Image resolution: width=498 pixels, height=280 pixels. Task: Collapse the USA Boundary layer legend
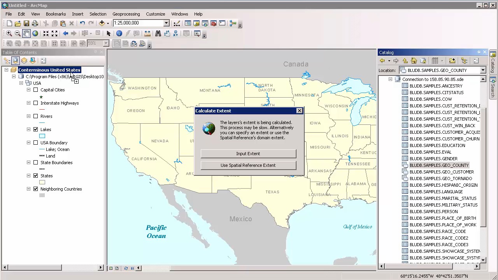28,143
